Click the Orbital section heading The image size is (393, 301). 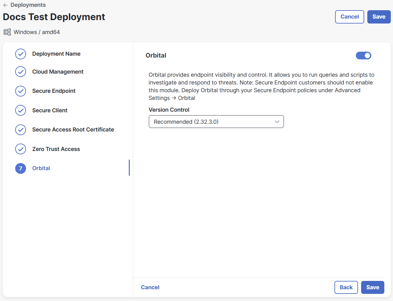click(x=156, y=55)
